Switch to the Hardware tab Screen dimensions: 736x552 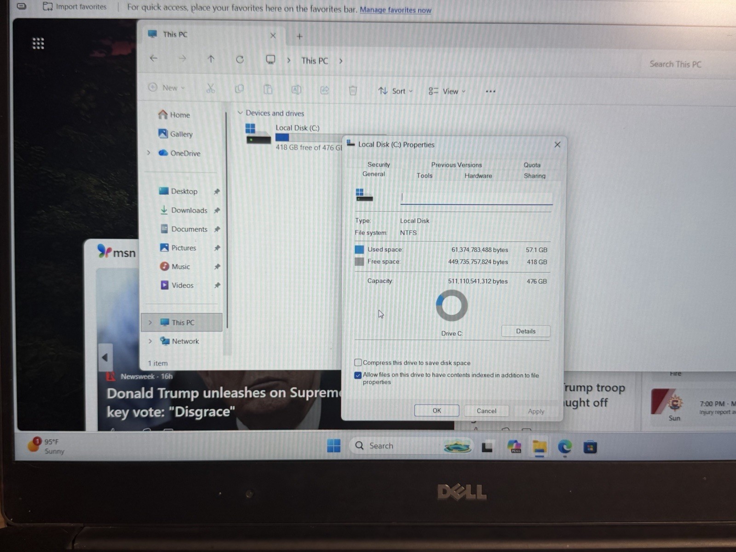(x=478, y=176)
